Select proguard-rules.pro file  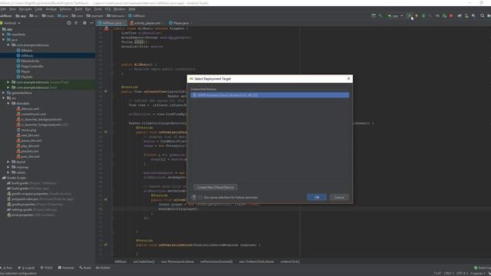coord(25,199)
